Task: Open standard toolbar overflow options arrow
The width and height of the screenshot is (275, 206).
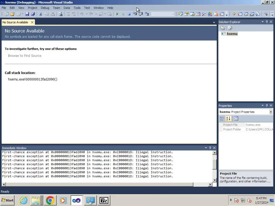Action: (x=227, y=14)
